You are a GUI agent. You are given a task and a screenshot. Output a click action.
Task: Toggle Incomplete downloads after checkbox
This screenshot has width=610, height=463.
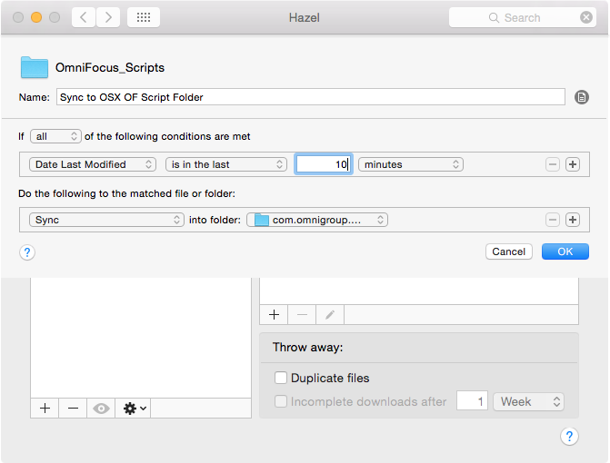[281, 401]
